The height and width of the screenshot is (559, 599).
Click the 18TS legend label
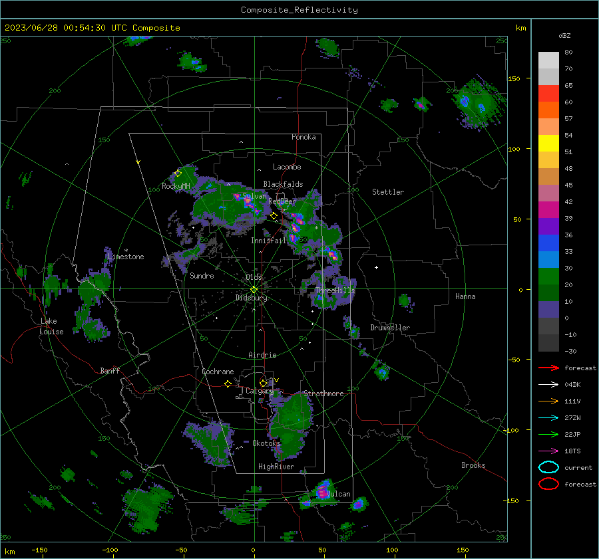(572, 451)
